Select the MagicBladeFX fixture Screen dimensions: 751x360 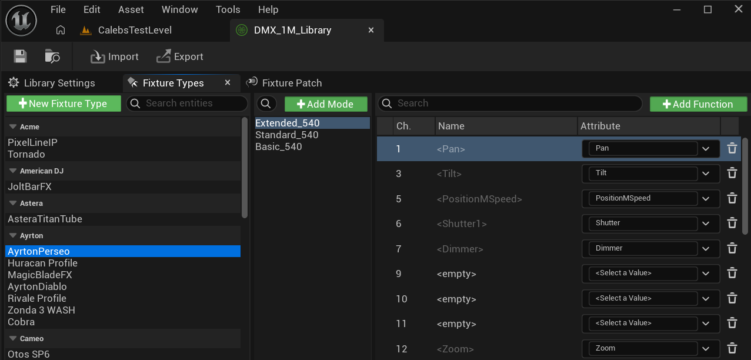click(40, 275)
